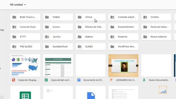176x99 pixels.
Task: Click the WordPress Sevi... folder name
Action: pyautogui.click(x=127, y=46)
